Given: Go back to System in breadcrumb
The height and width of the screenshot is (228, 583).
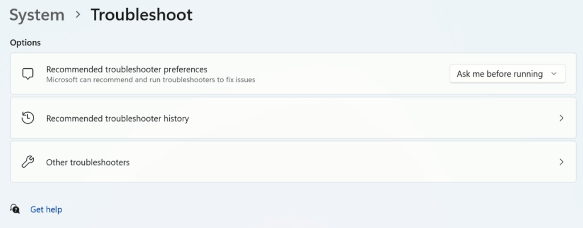Looking at the screenshot, I should [x=37, y=15].
